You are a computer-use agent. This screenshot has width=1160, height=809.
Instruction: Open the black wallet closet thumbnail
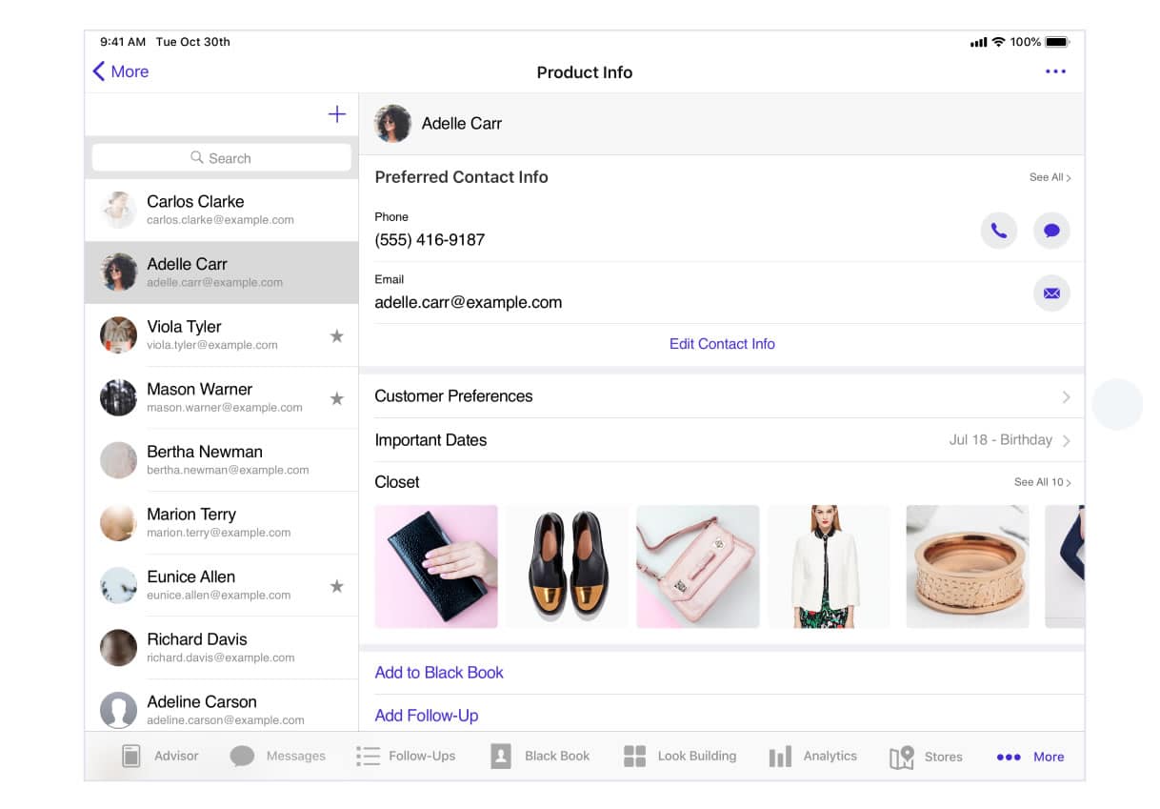click(436, 567)
